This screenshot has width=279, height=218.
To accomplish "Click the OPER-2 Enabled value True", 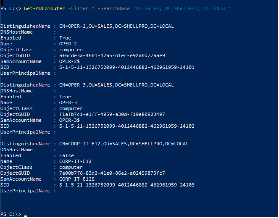I will click(65, 38).
